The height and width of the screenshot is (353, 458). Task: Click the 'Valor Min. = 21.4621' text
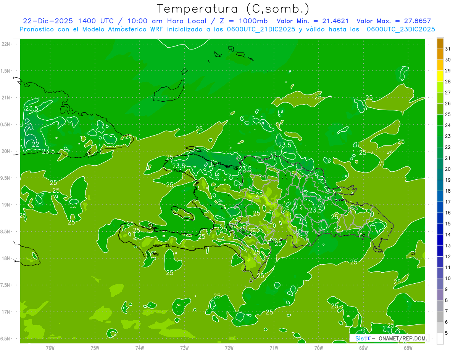(x=313, y=21)
